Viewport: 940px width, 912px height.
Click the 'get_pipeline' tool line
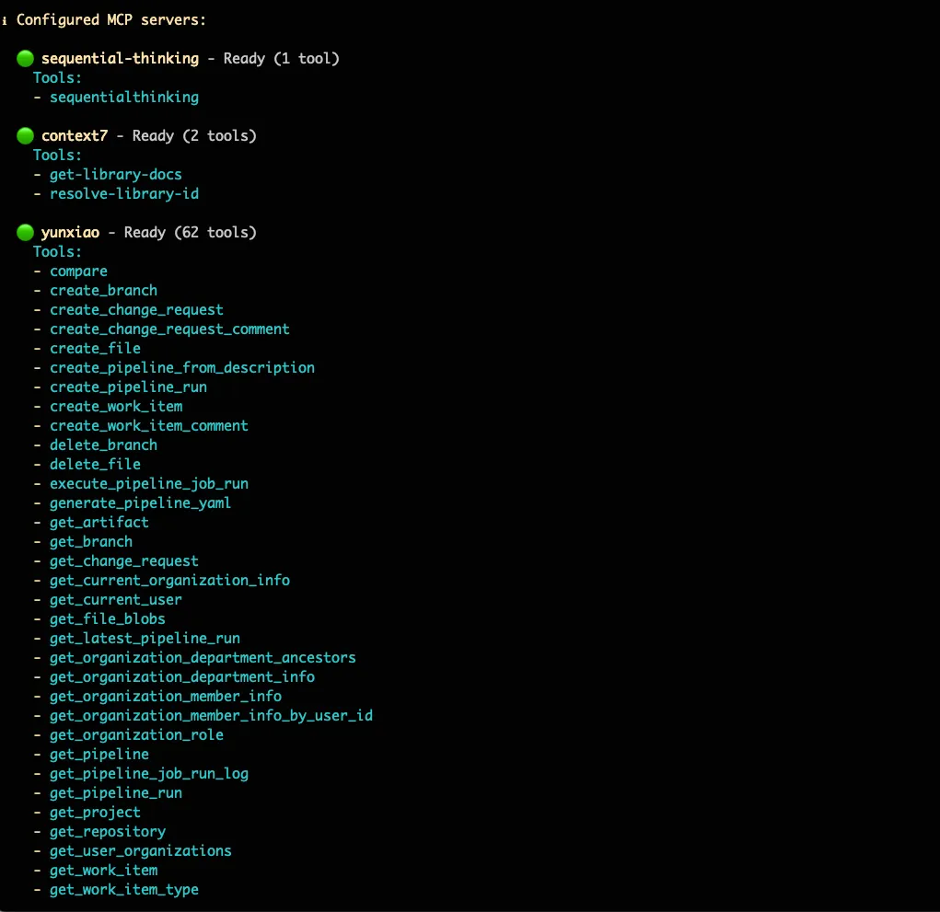point(99,755)
